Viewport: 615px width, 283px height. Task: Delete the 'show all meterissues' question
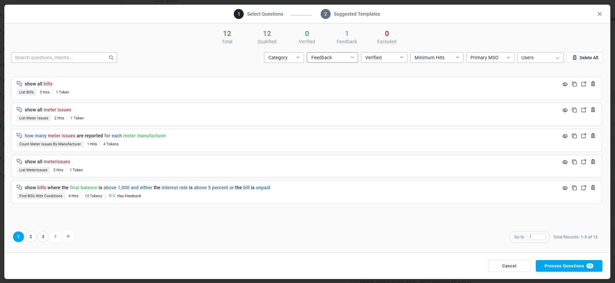(x=593, y=162)
